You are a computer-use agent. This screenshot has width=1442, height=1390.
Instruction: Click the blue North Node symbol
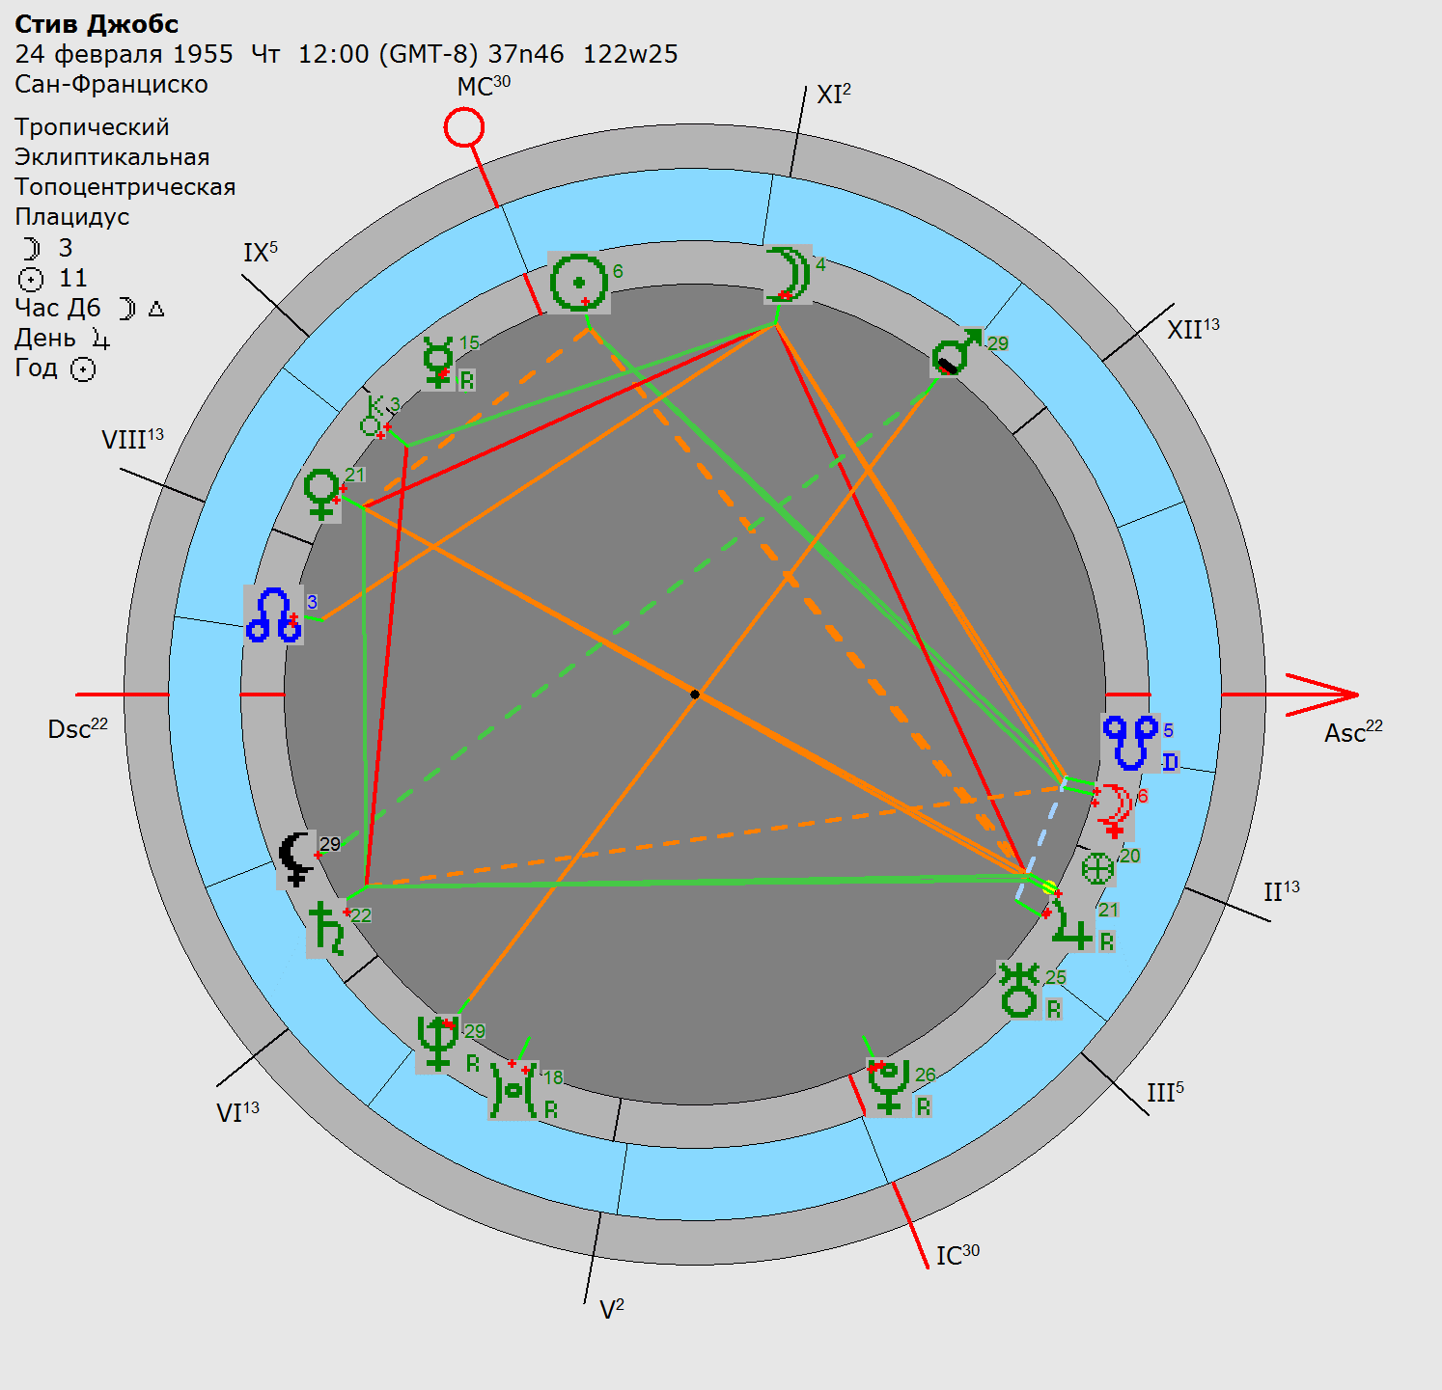(274, 615)
